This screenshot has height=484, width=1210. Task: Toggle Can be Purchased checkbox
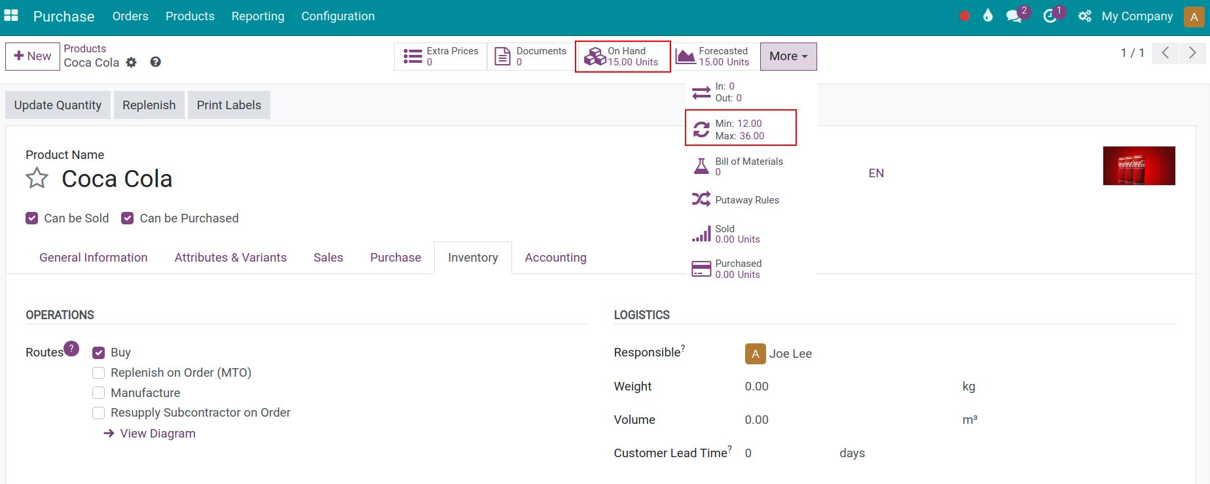[x=127, y=218]
